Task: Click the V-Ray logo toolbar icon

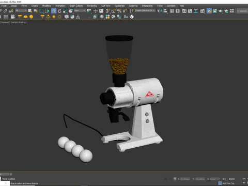Action: pyautogui.click(x=132, y=17)
